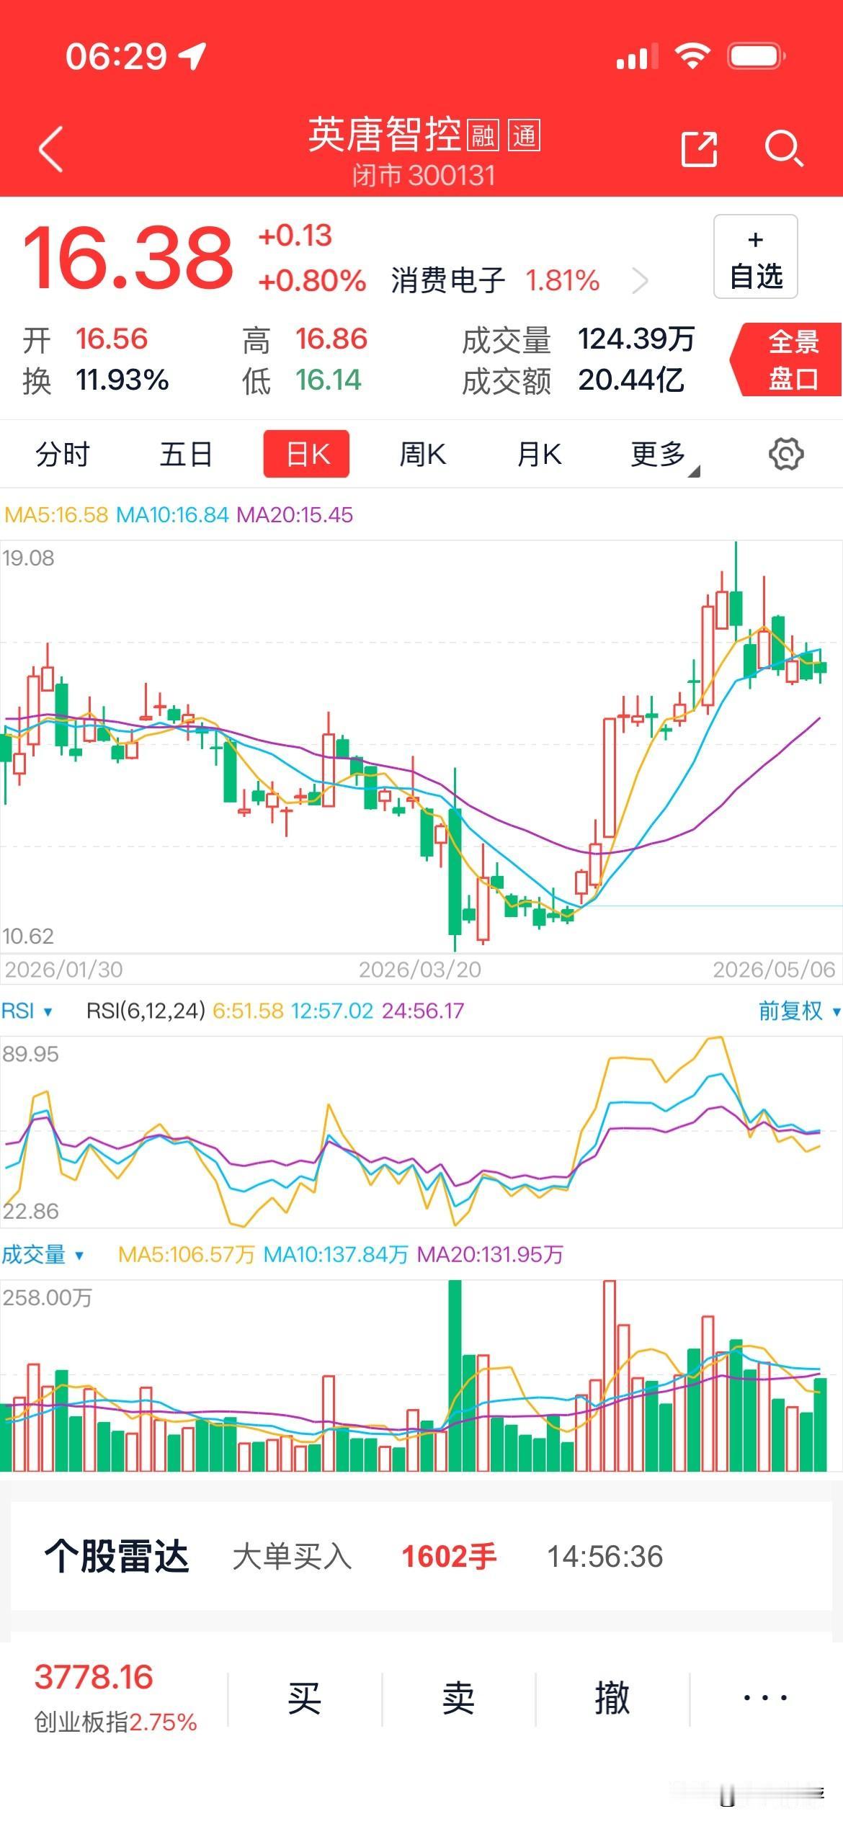
Task: Open 个股雷达 card
Action: (421, 1557)
